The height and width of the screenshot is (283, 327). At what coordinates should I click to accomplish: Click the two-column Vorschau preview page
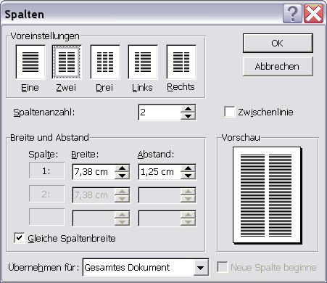point(267,195)
